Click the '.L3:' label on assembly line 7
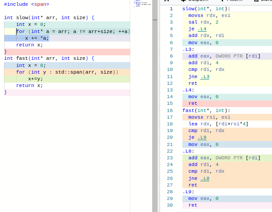 [188, 49]
